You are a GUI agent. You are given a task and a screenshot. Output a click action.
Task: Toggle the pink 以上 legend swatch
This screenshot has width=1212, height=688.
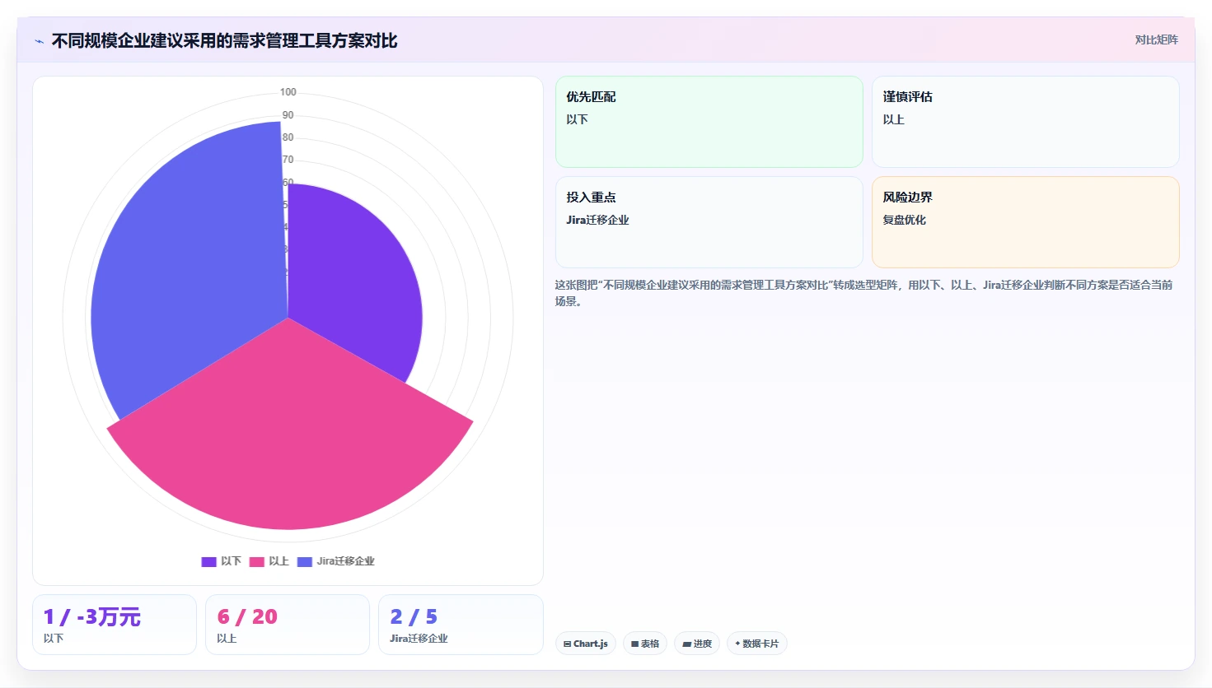256,561
